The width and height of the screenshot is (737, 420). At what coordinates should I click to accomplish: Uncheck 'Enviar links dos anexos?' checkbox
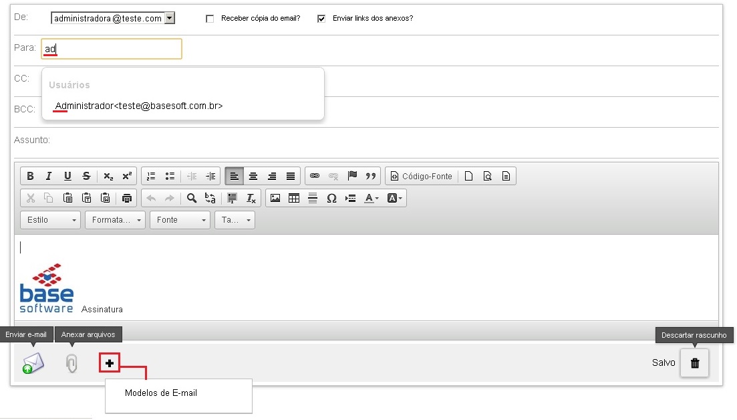pyautogui.click(x=321, y=19)
